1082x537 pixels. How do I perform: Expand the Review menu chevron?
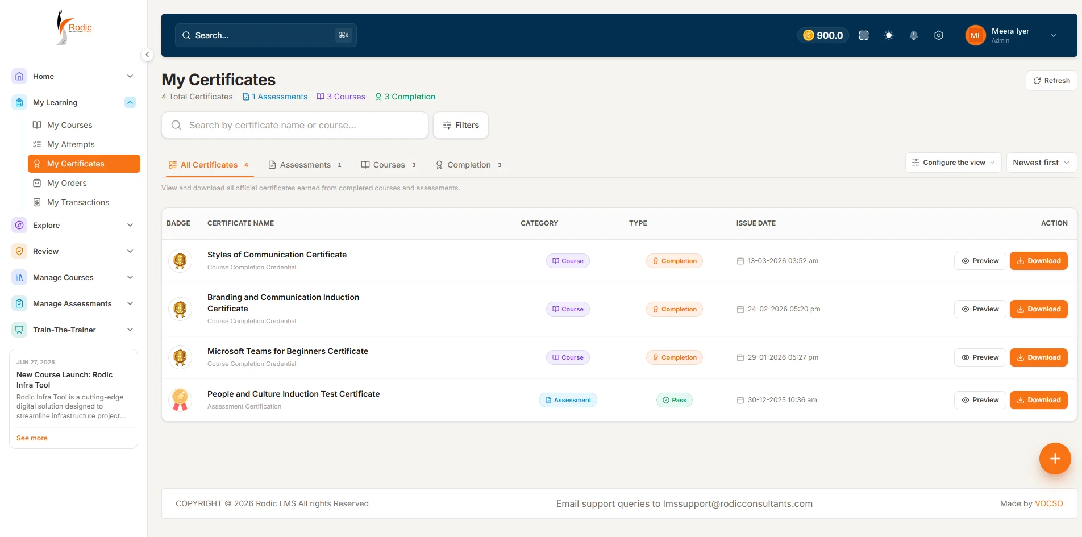click(x=130, y=251)
